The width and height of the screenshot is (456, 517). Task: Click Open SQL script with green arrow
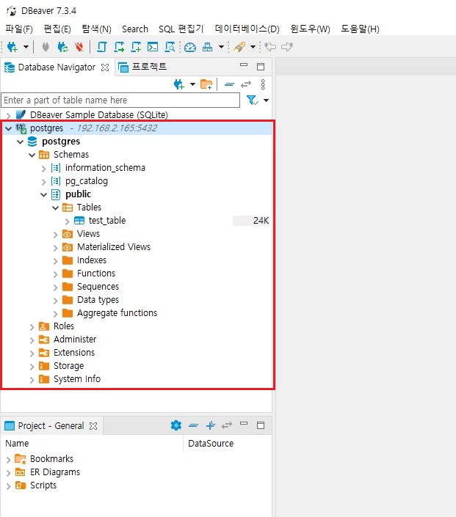coord(119,47)
